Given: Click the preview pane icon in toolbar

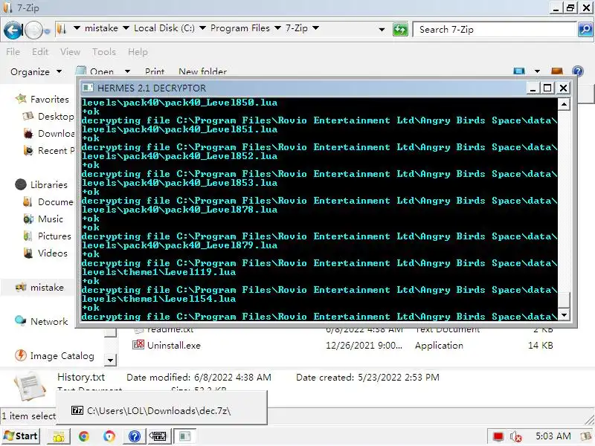Looking at the screenshot, I should [556, 71].
